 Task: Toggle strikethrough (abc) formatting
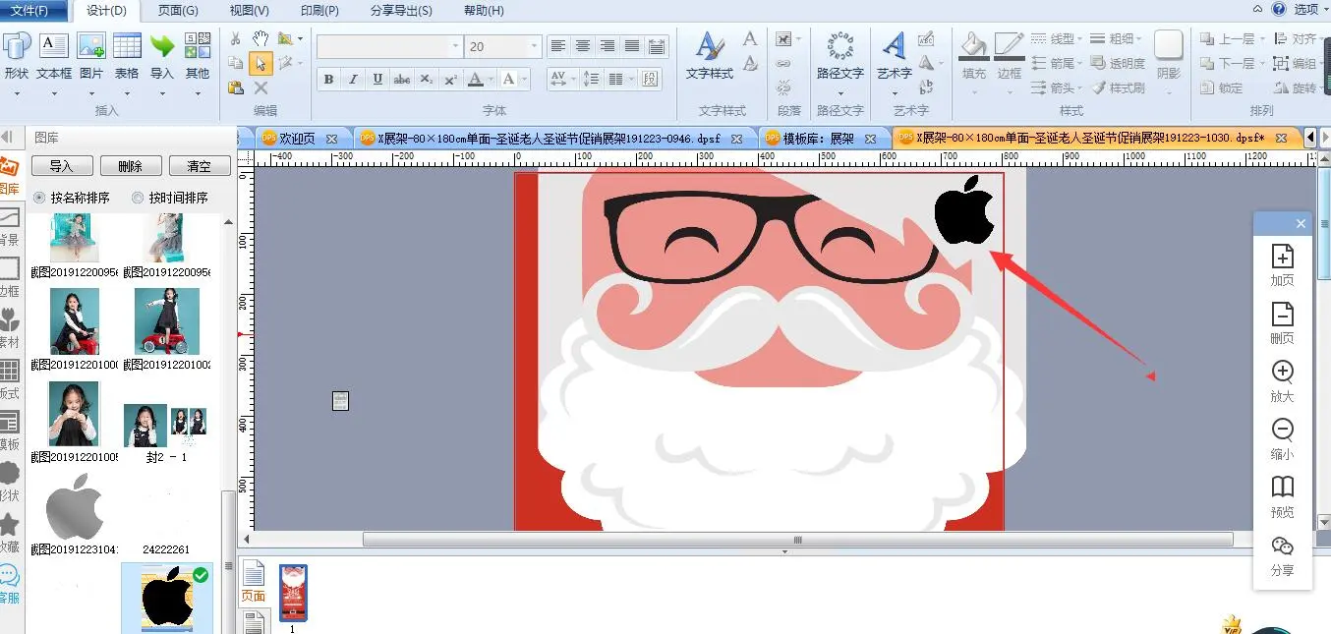(x=401, y=80)
